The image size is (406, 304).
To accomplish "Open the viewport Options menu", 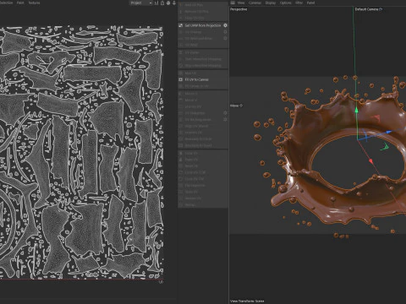I will click(285, 3).
